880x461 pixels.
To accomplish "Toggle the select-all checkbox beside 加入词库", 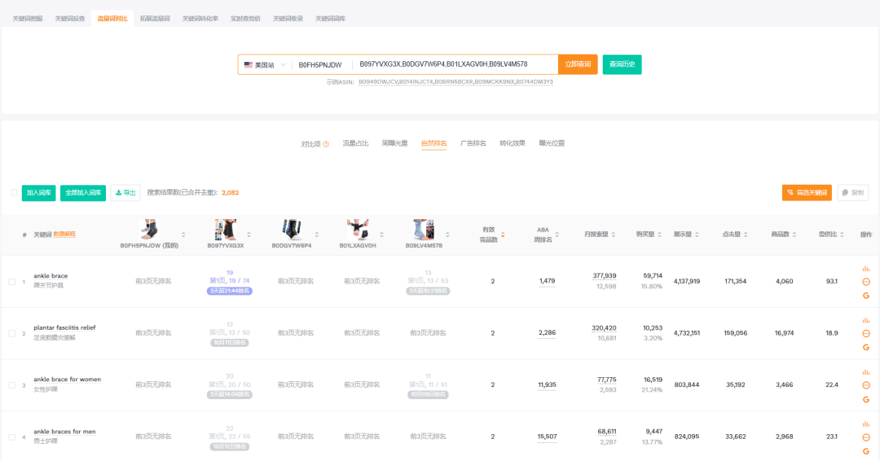I will (14, 192).
